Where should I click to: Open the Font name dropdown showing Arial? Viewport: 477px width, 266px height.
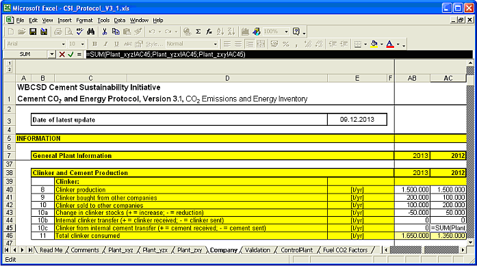tap(63, 44)
